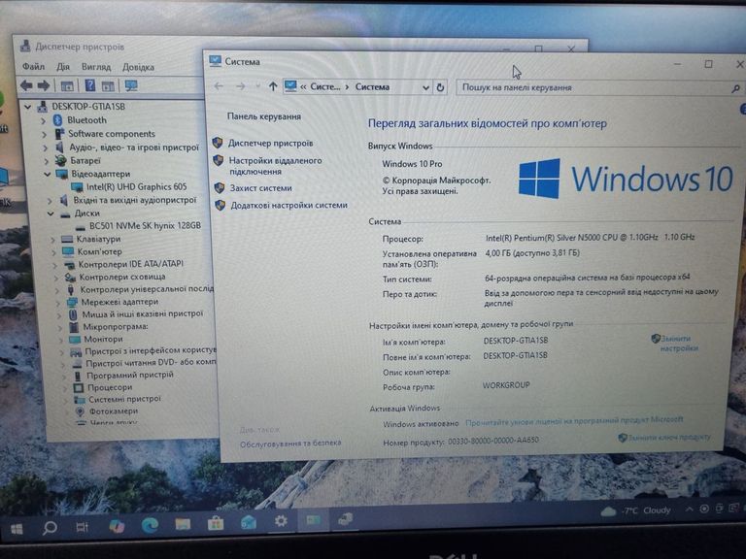Open Task View on taskbar
Viewport: 746px width, 559px height.
tap(83, 527)
